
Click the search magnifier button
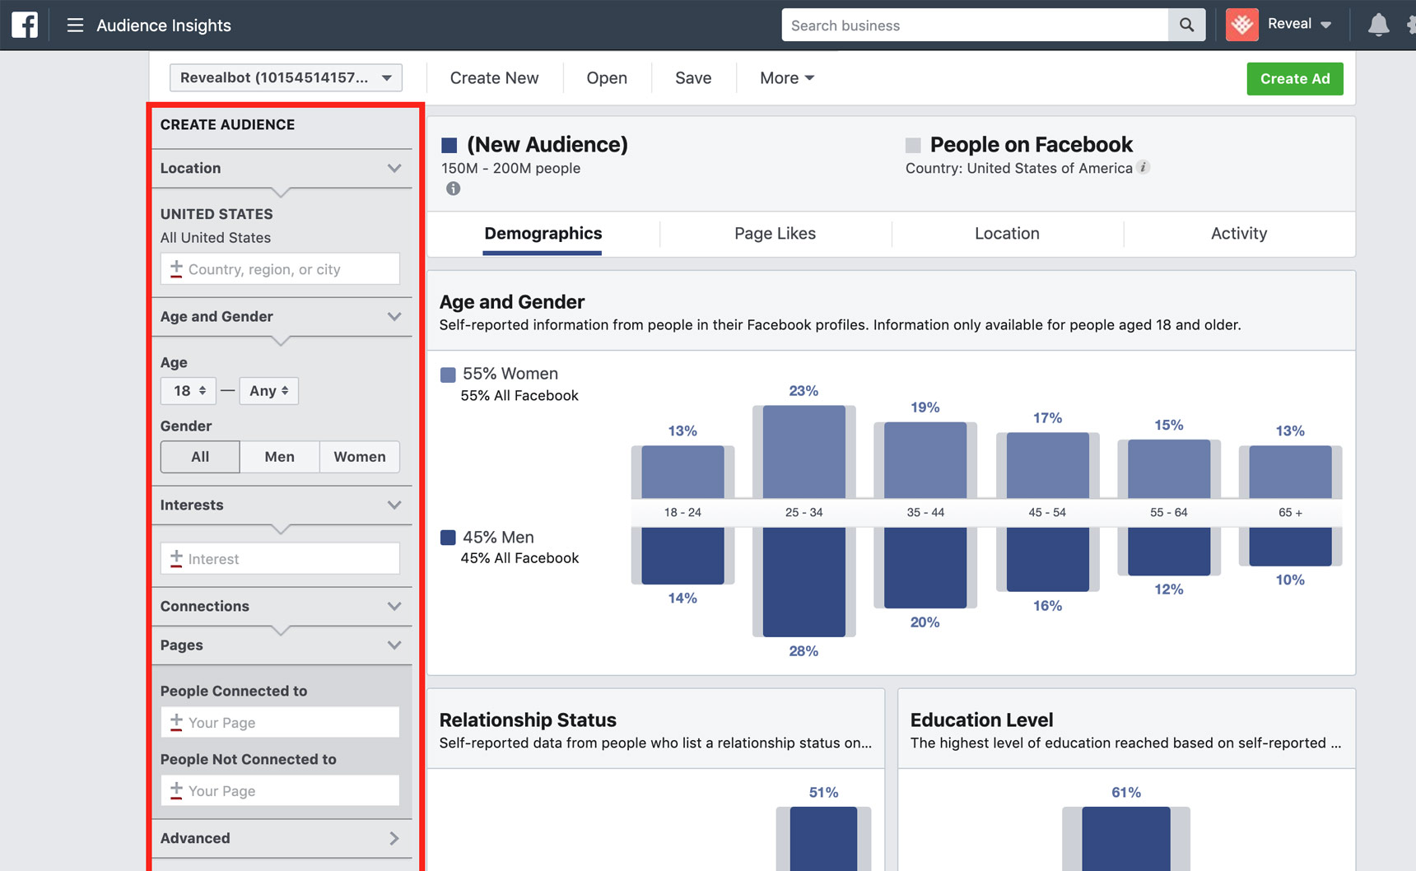(1186, 25)
